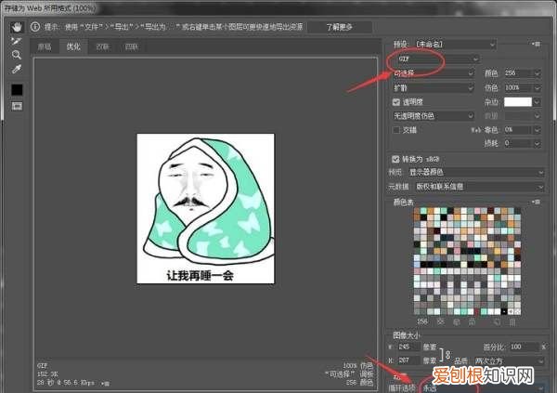
Task: Open the 颜色 256 colors dropdown
Action: click(523, 73)
